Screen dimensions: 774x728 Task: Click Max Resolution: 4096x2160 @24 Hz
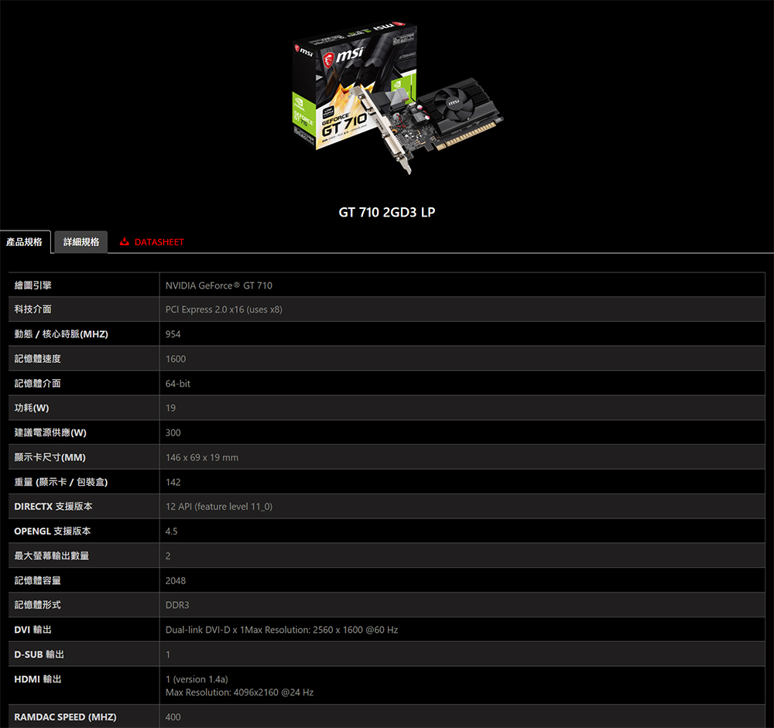click(x=239, y=692)
